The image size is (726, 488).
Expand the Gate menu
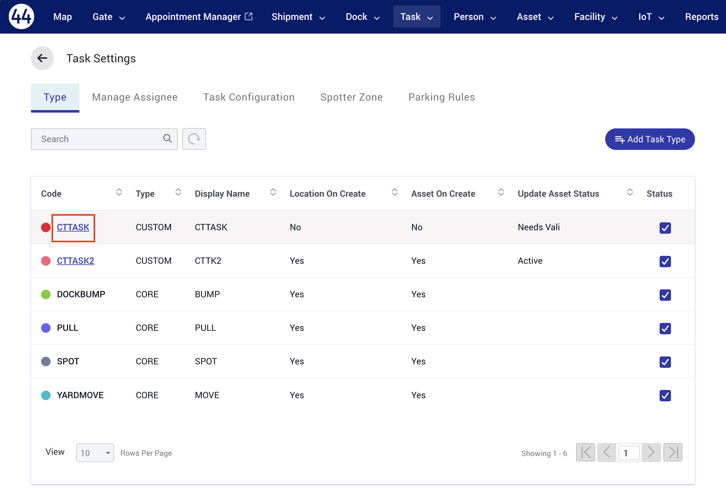(x=108, y=17)
